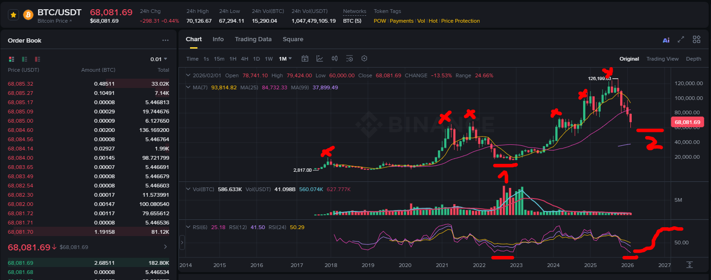
Task: Toggle the favorite star for BTC/USDT
Action: [13, 15]
